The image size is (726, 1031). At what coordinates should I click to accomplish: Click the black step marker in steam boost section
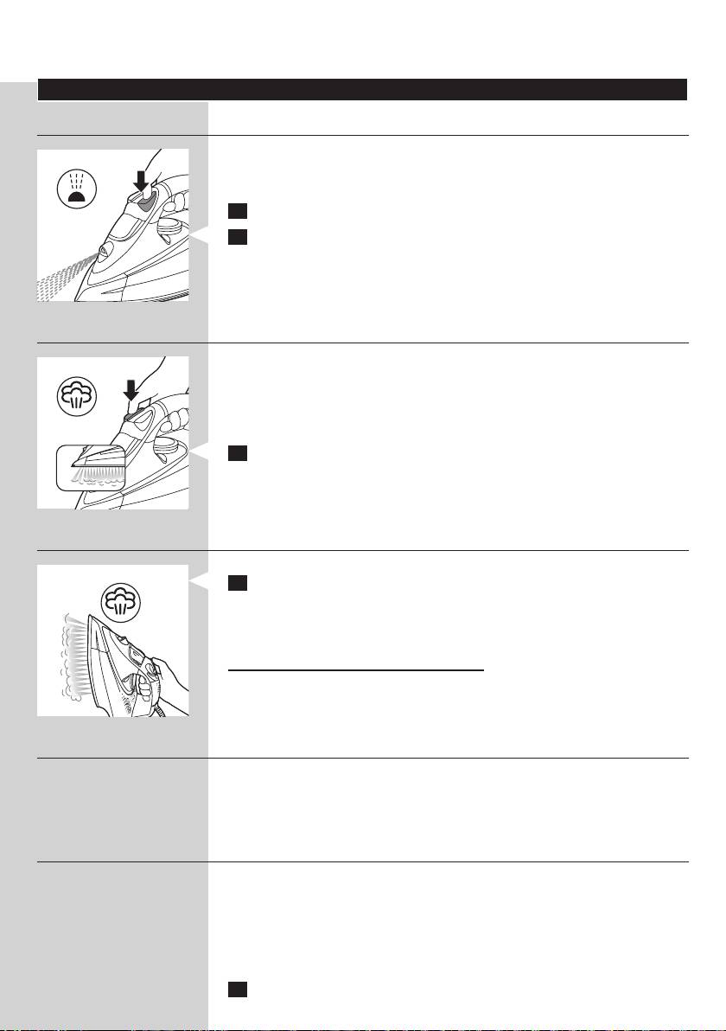(x=238, y=453)
